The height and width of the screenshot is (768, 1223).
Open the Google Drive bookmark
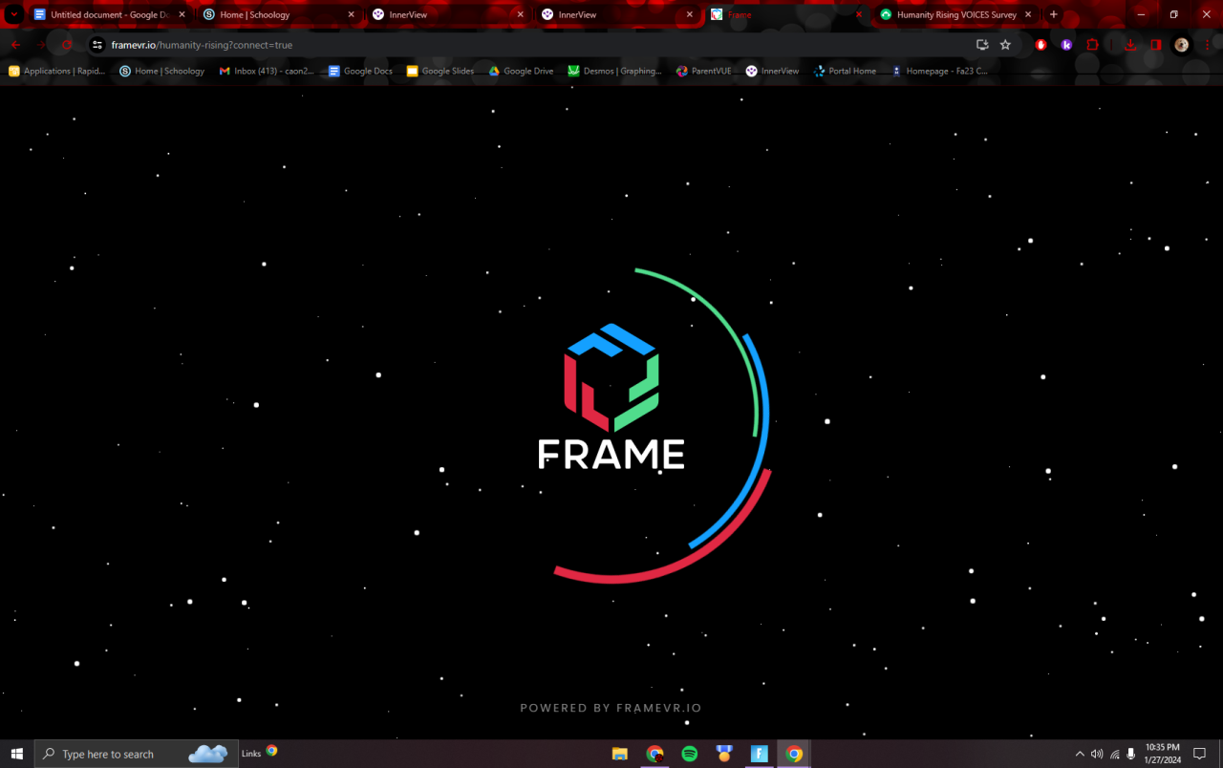pyautogui.click(x=521, y=71)
